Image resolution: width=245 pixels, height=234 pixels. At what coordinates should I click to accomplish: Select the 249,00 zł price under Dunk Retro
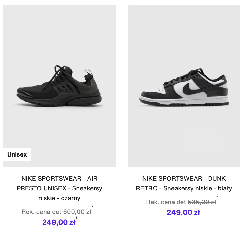tap(183, 212)
